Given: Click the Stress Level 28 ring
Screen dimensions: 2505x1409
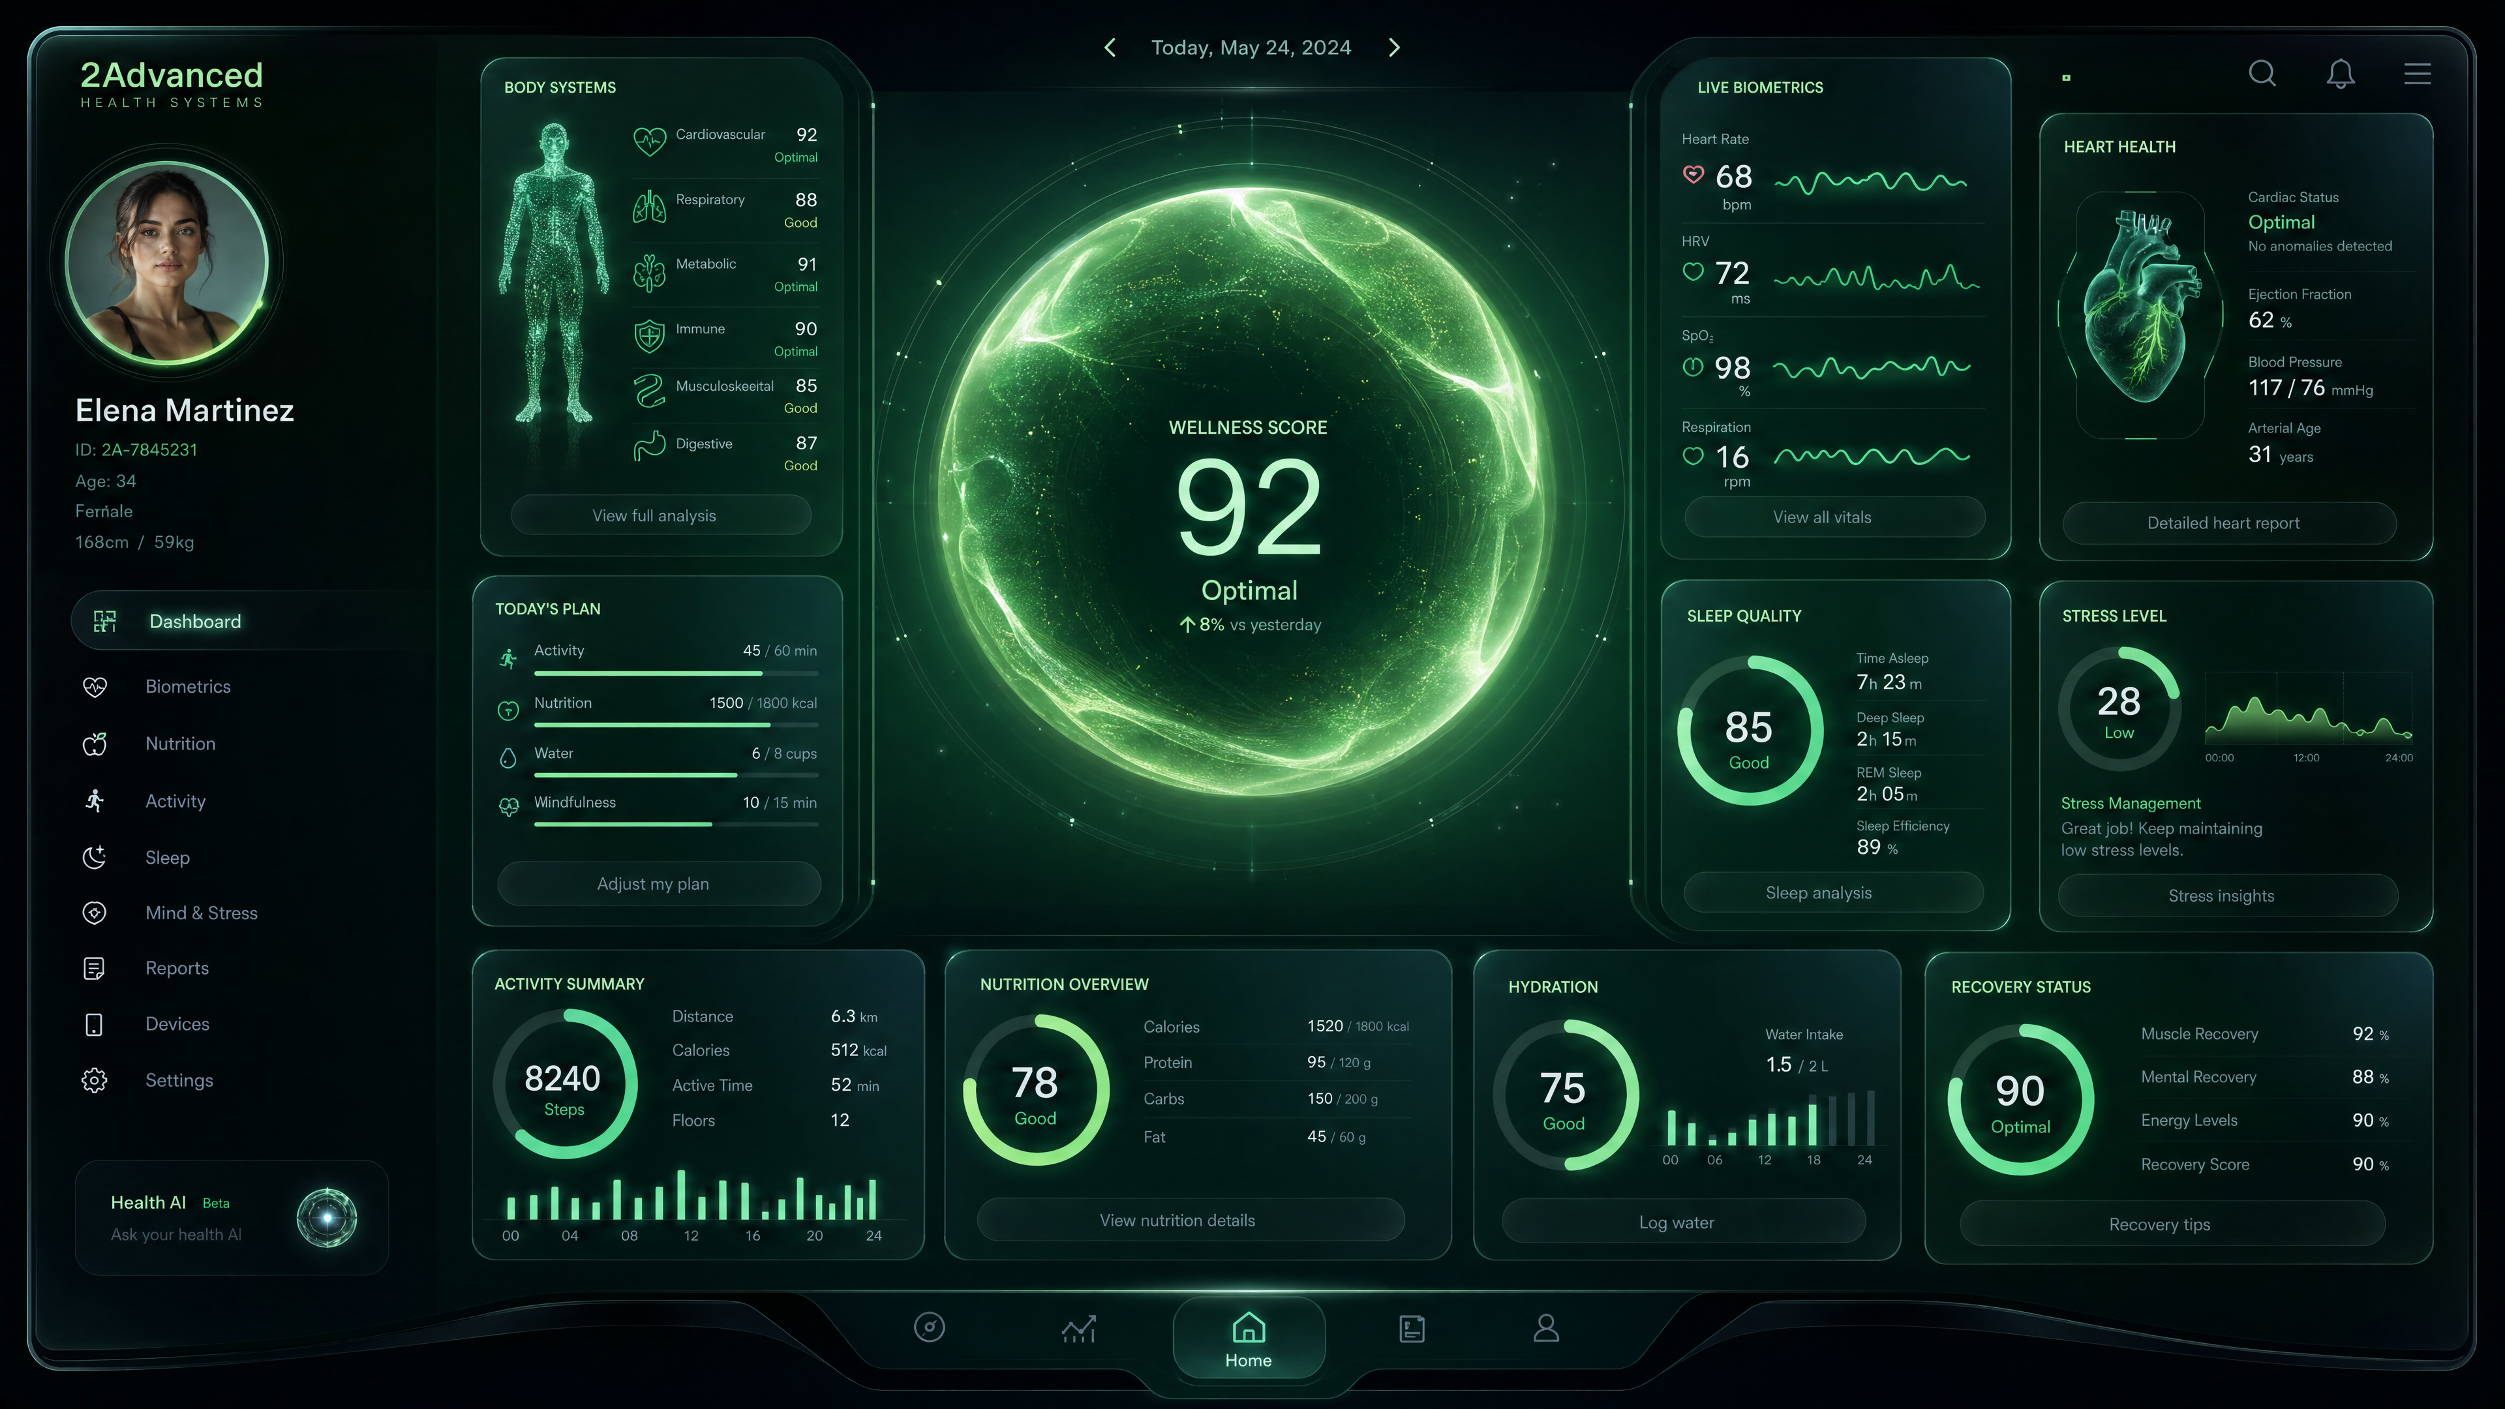Looking at the screenshot, I should tap(2119, 710).
